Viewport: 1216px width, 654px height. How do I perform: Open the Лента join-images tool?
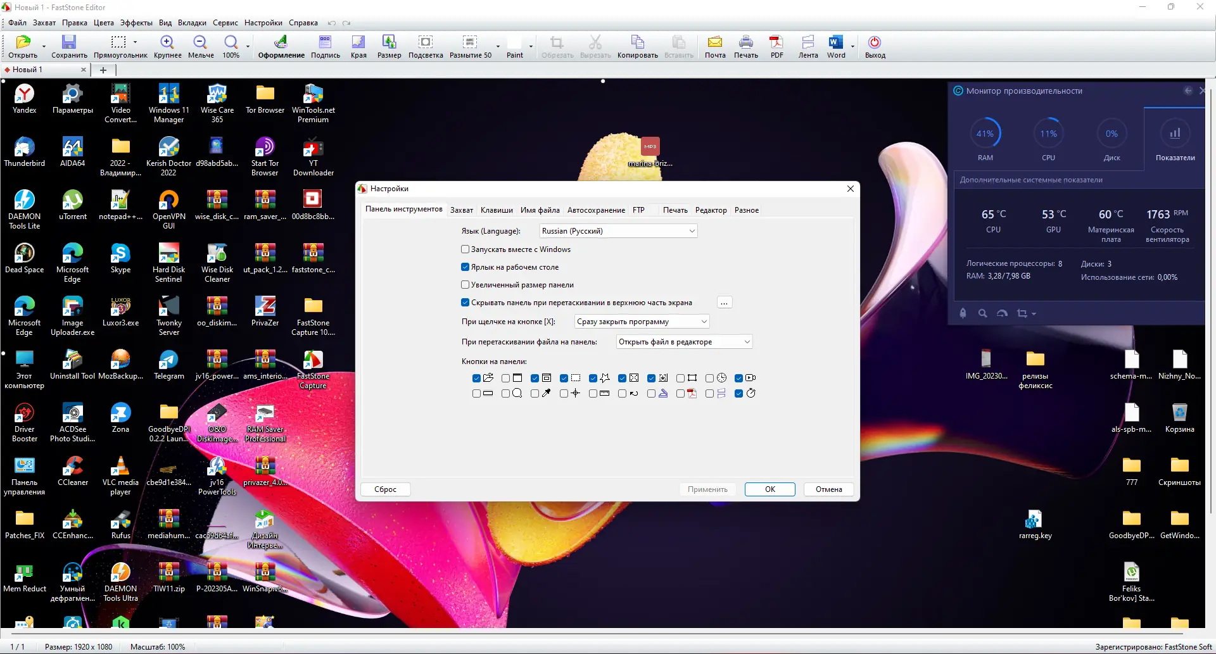click(808, 46)
